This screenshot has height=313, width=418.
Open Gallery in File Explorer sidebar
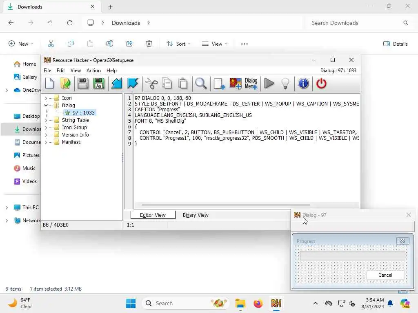[x=26, y=77]
